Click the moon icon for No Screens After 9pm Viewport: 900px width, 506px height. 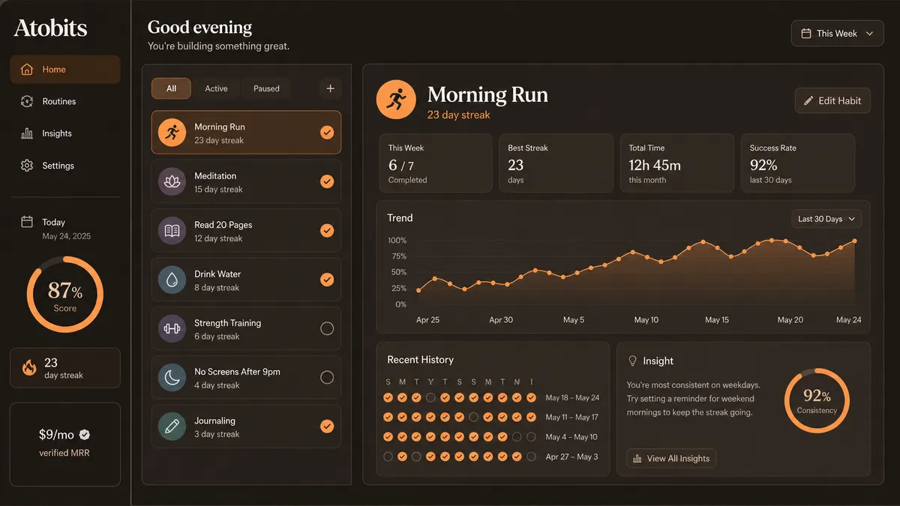coord(172,378)
